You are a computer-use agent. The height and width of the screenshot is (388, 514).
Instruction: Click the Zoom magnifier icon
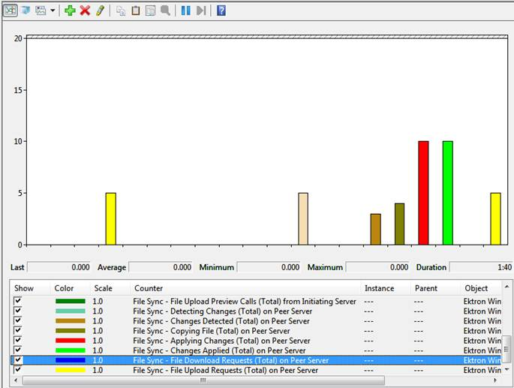(165, 11)
